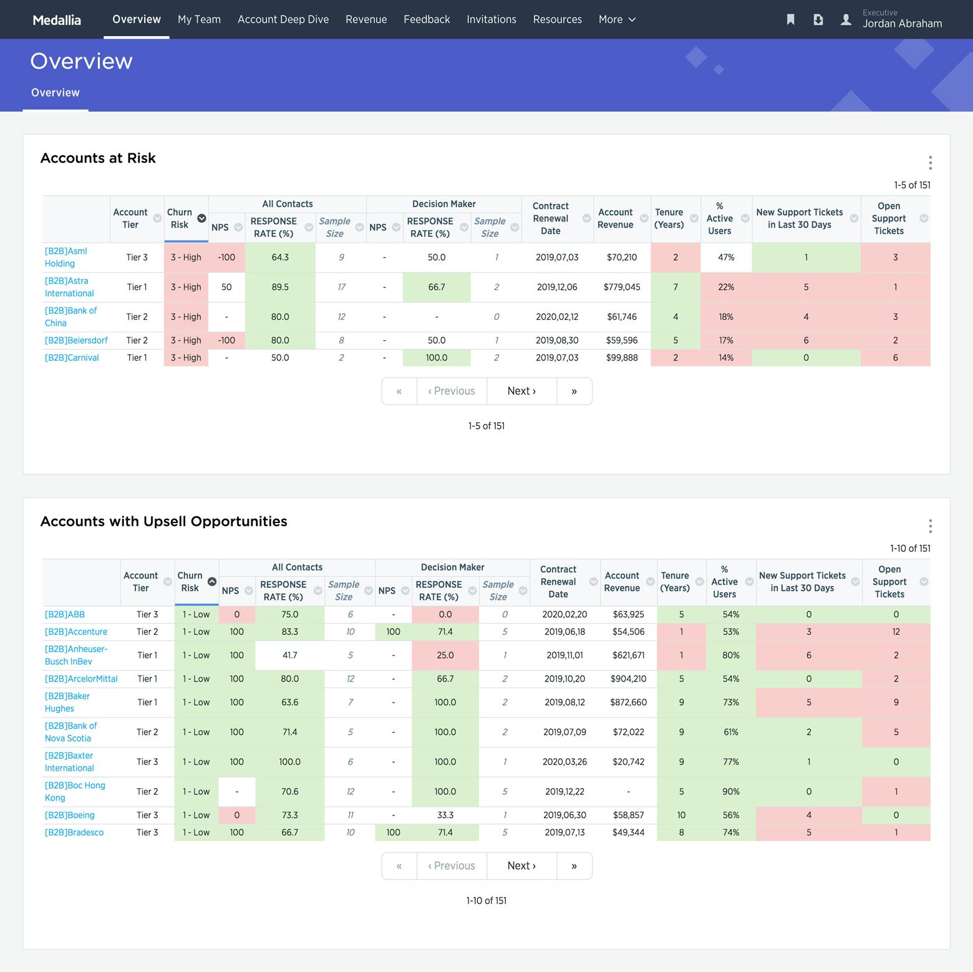Jump to first page in Upsell Opportunities
This screenshot has width=973, height=972.
pos(399,865)
